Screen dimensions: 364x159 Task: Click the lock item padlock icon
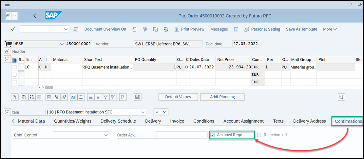click(x=56, y=97)
